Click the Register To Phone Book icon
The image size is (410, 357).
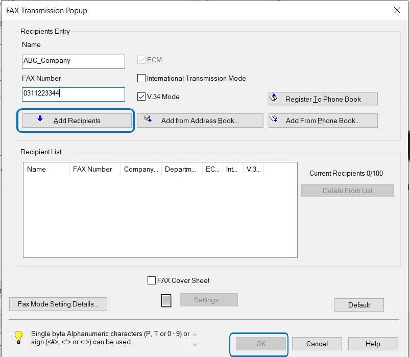[x=274, y=98]
